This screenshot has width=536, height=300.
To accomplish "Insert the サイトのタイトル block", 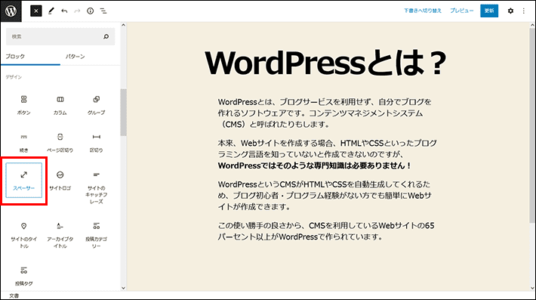I will (23, 235).
